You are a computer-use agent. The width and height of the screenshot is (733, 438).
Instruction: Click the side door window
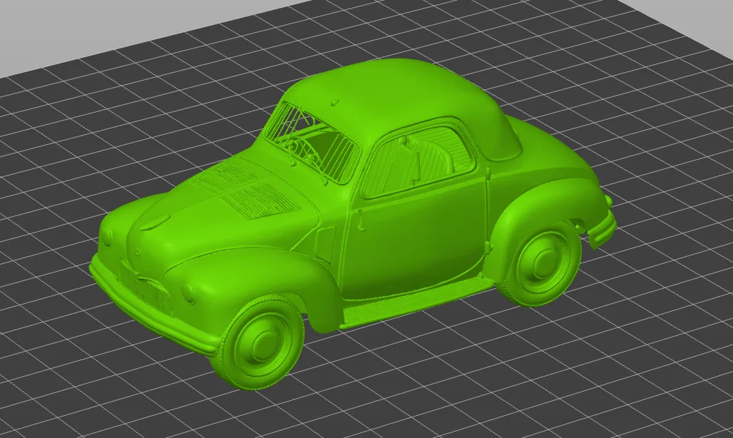[419, 160]
